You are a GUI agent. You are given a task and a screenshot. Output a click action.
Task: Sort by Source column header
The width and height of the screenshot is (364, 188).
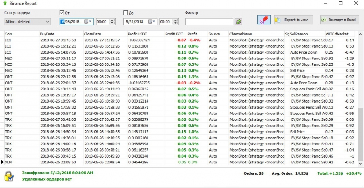[218, 34]
